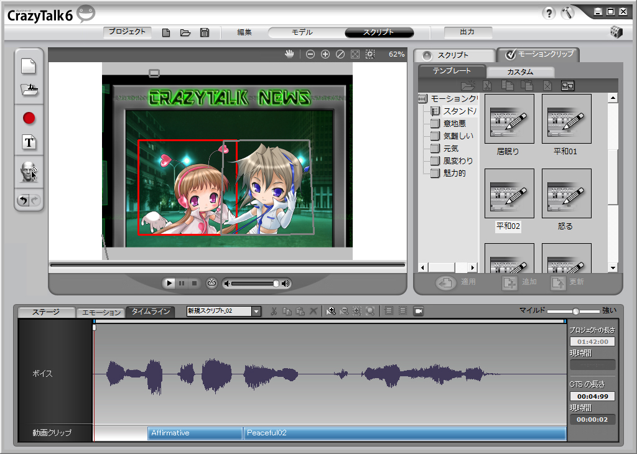This screenshot has width=637, height=454.
Task: Open the 新規スクリプト_02 script dropdown
Action: (x=256, y=312)
